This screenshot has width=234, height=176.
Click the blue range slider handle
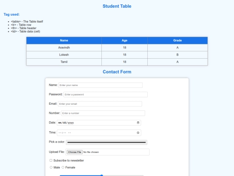click(102, 175)
